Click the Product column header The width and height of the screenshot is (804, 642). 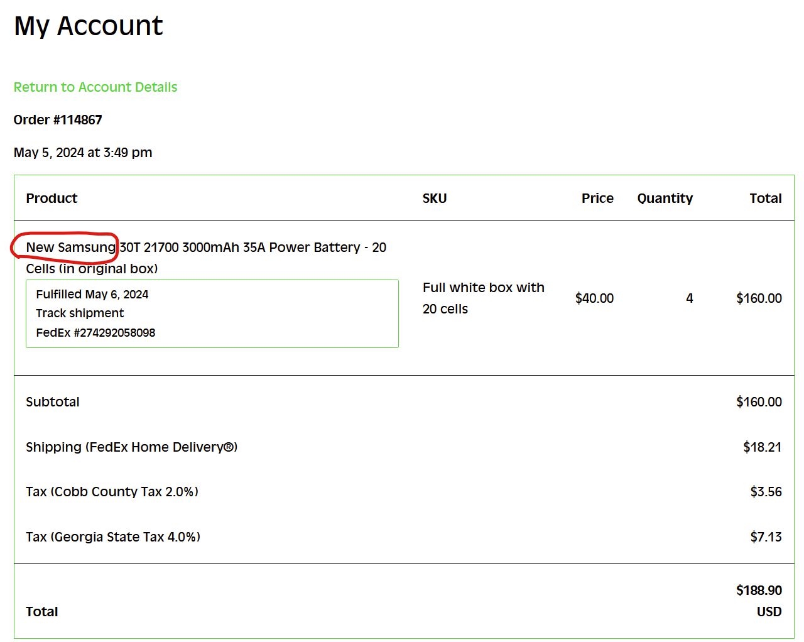pos(52,199)
